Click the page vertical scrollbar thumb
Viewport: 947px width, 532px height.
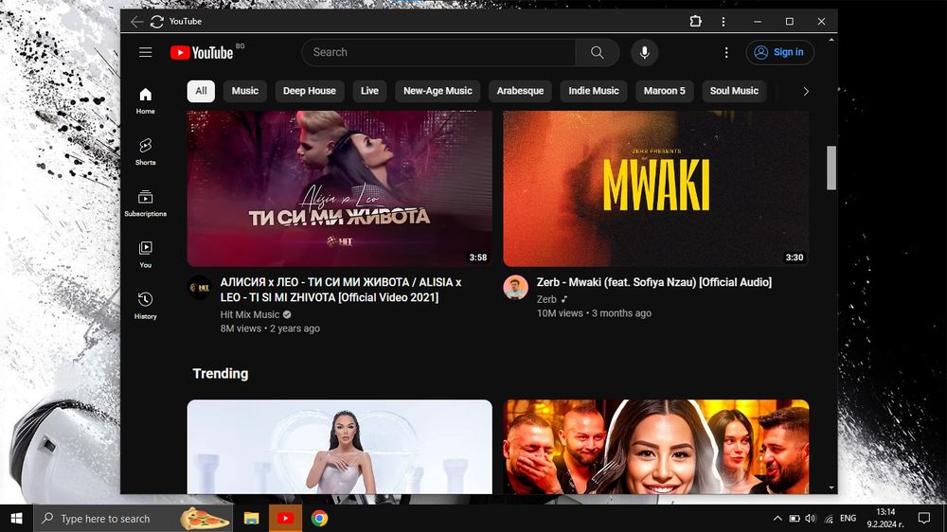(831, 168)
